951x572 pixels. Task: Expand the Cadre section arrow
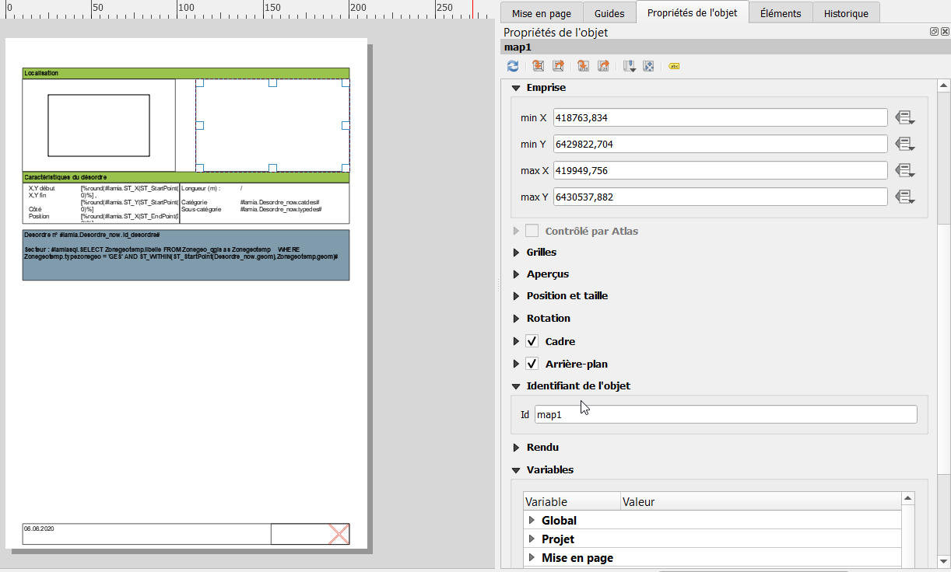click(516, 341)
